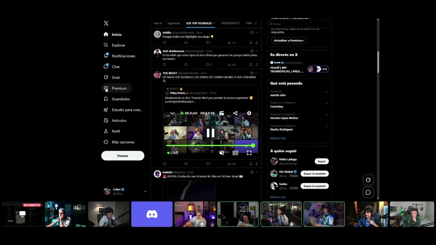The width and height of the screenshot is (436, 245).
Task: Reply to Anti doblenueve's post
Action: point(164,65)
